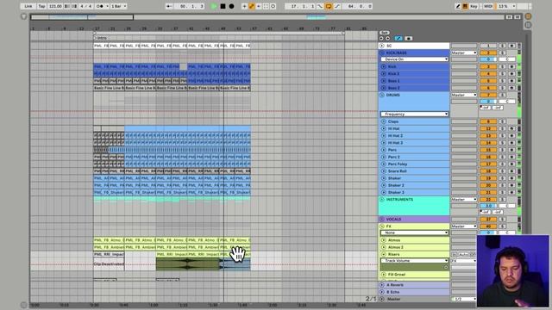Select the Master track name
This screenshot has height=310, width=552.
[393, 299]
